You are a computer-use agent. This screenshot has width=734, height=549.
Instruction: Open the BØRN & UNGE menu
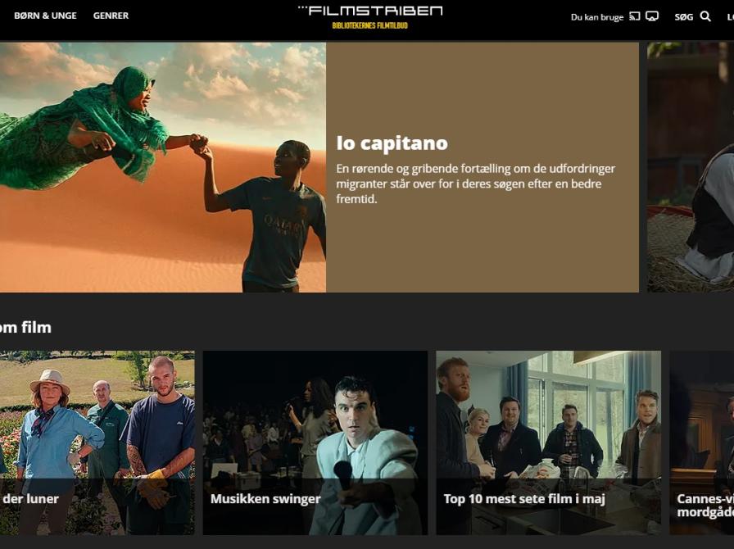(45, 16)
